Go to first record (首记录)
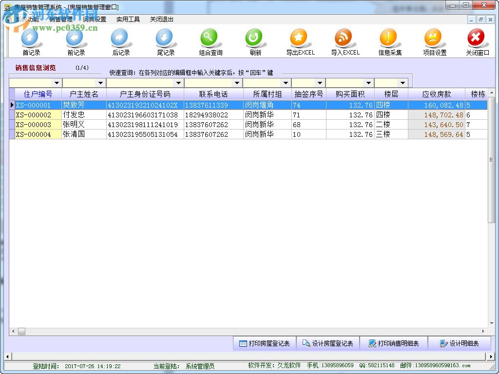 coord(31,42)
